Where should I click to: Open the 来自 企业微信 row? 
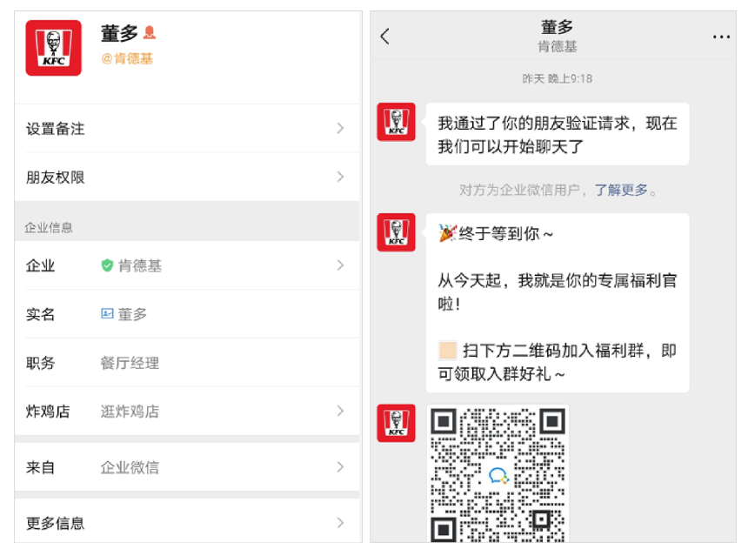(x=187, y=466)
